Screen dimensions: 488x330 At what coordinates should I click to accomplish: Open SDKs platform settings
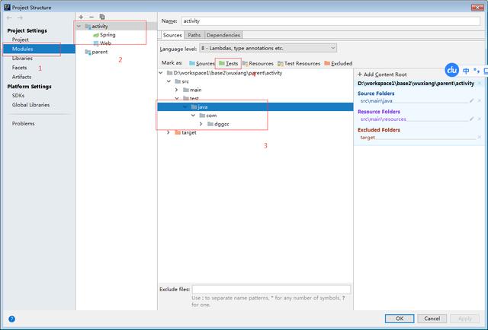(x=18, y=96)
